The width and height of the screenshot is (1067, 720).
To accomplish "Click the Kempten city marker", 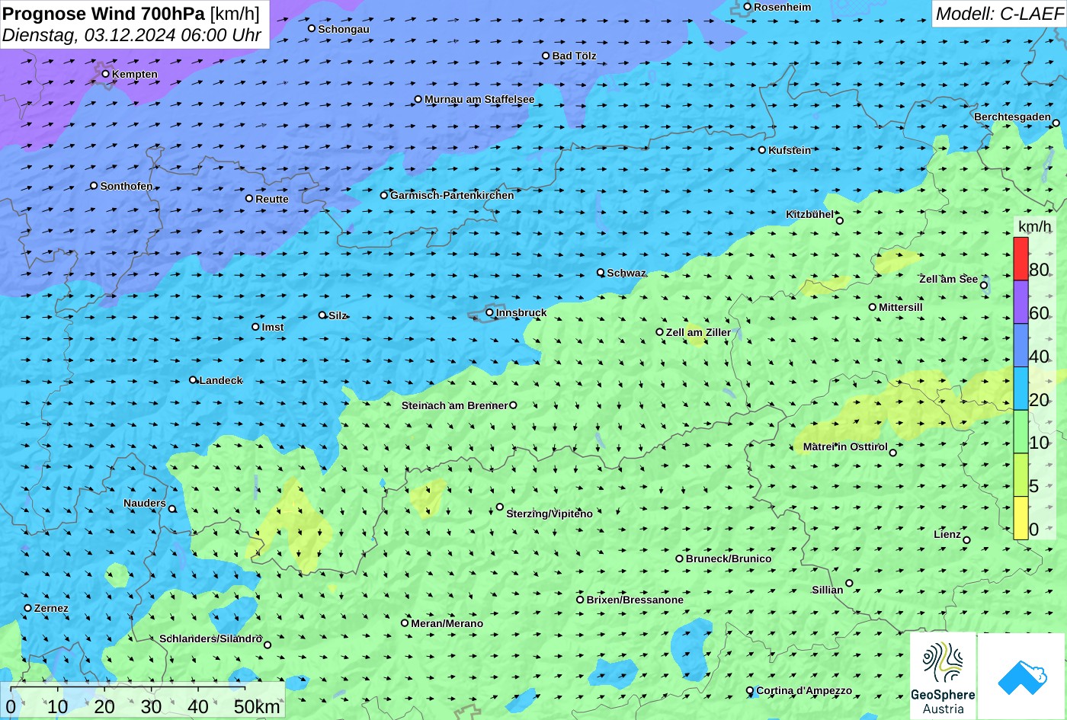I will click(x=106, y=74).
